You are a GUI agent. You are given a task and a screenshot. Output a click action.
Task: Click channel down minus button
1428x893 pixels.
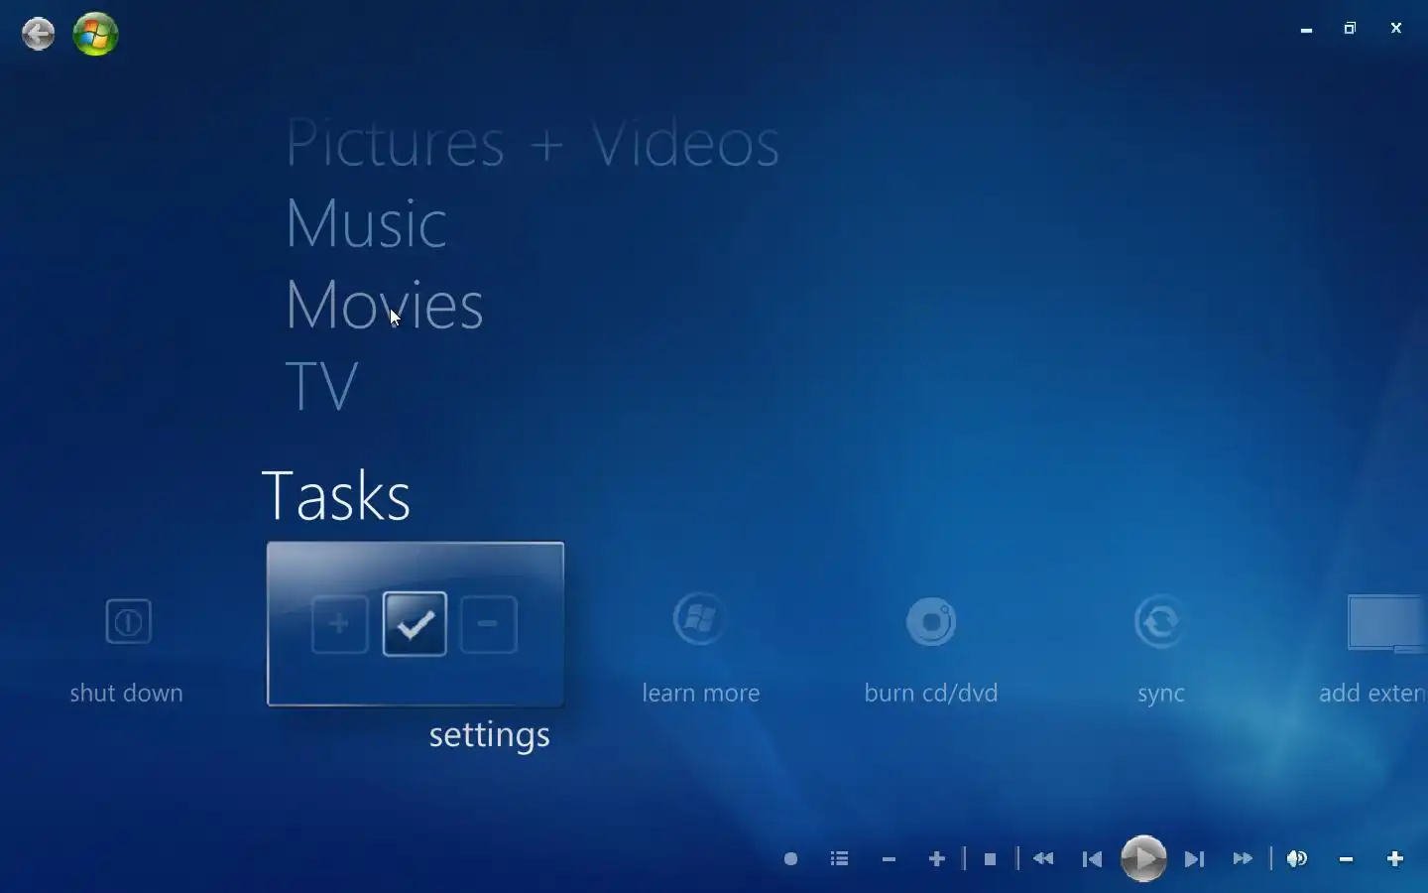click(889, 859)
